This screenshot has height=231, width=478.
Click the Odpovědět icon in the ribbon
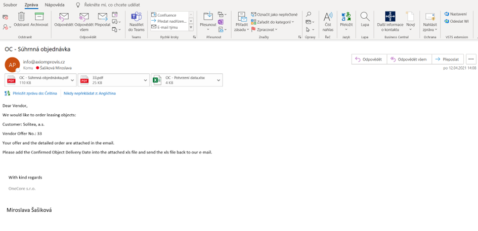point(64,18)
